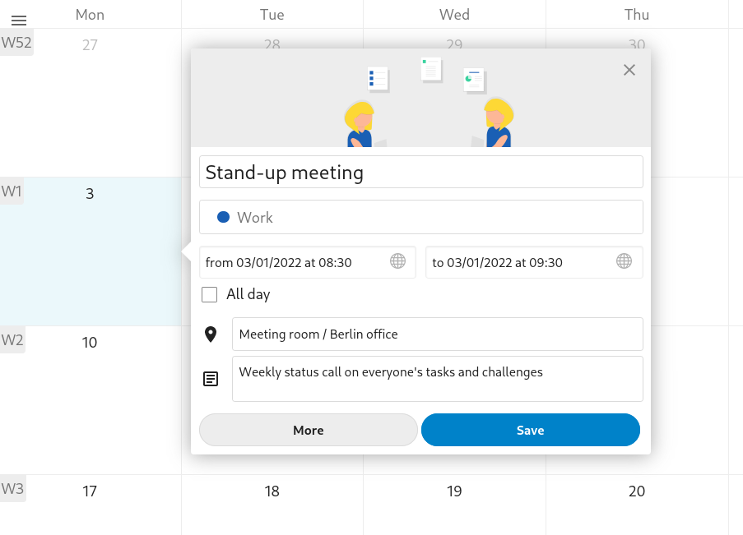The height and width of the screenshot is (535, 743).
Task: Open the hamburger navigation menu
Action: coord(19,21)
